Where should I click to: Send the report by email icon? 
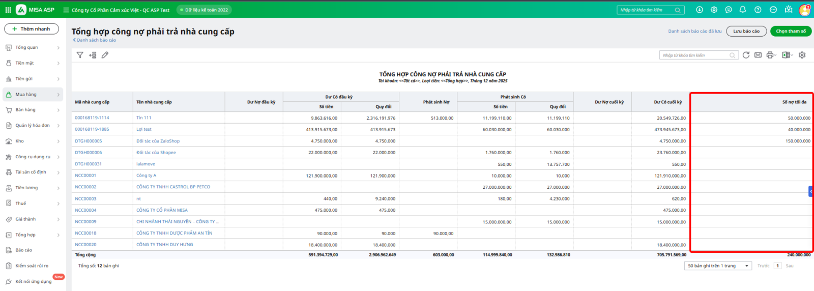[x=758, y=55]
